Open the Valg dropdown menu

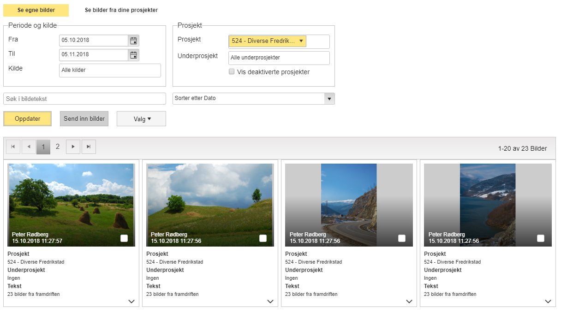coord(141,119)
